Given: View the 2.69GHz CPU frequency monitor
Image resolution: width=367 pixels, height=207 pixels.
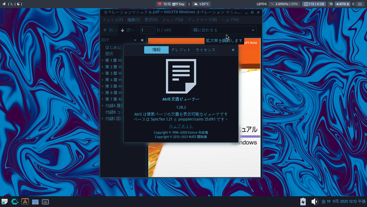Looking at the screenshot, I should (x=284, y=4).
